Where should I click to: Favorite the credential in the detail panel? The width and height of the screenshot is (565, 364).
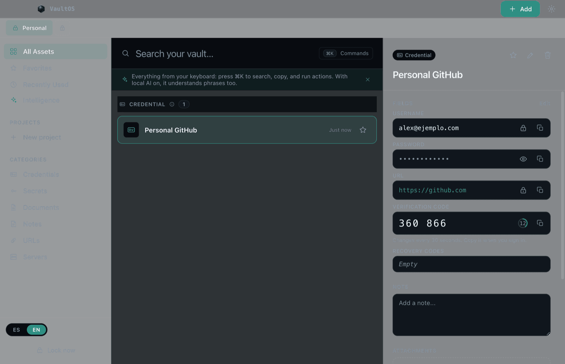coord(513,55)
